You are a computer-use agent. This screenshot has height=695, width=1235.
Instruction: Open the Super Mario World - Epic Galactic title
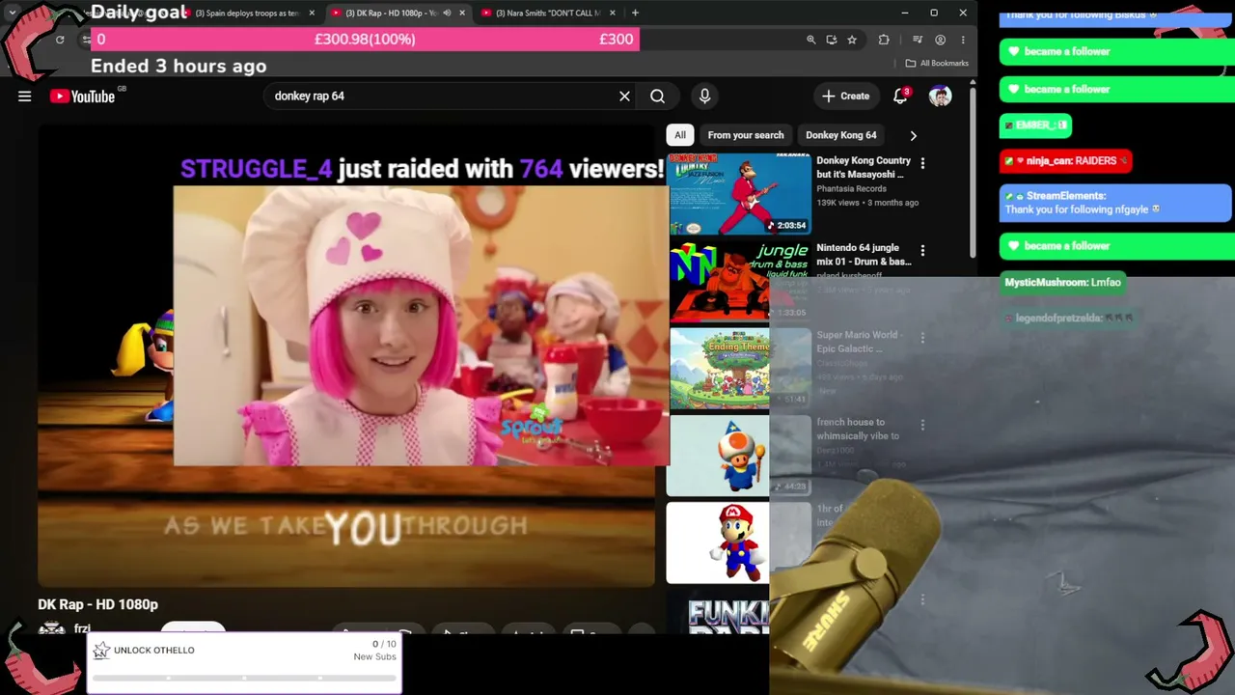pos(860,341)
